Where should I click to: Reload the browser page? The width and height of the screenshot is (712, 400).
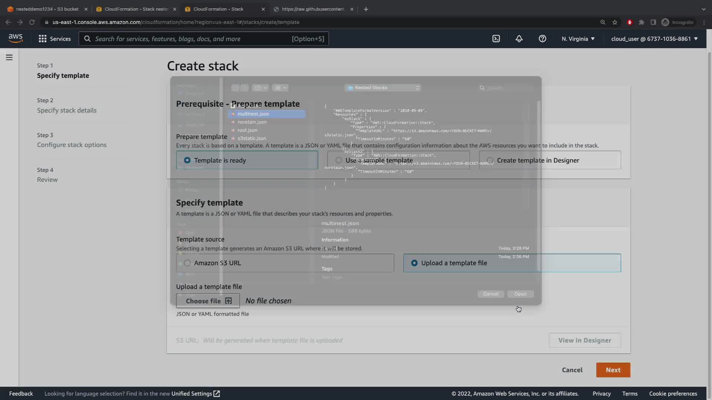click(x=32, y=22)
